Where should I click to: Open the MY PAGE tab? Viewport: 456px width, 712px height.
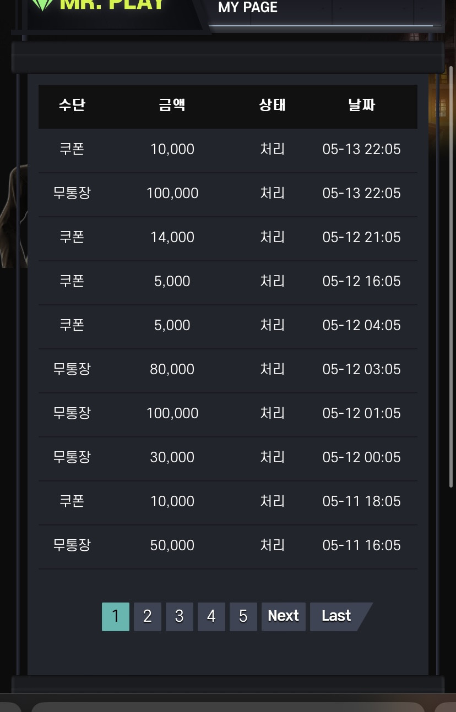pyautogui.click(x=248, y=8)
